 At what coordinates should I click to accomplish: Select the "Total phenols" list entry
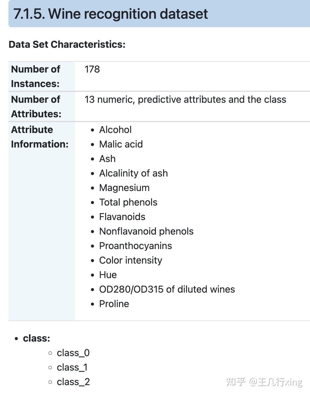[x=128, y=202]
